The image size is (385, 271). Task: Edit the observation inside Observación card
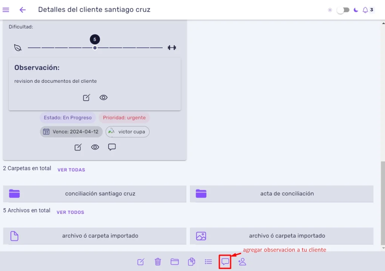click(86, 98)
